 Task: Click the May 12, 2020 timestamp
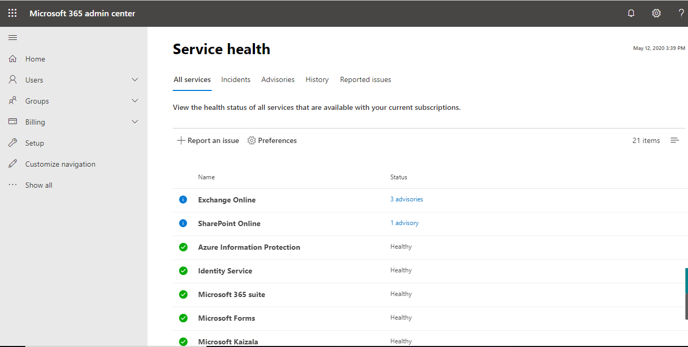pyautogui.click(x=659, y=48)
